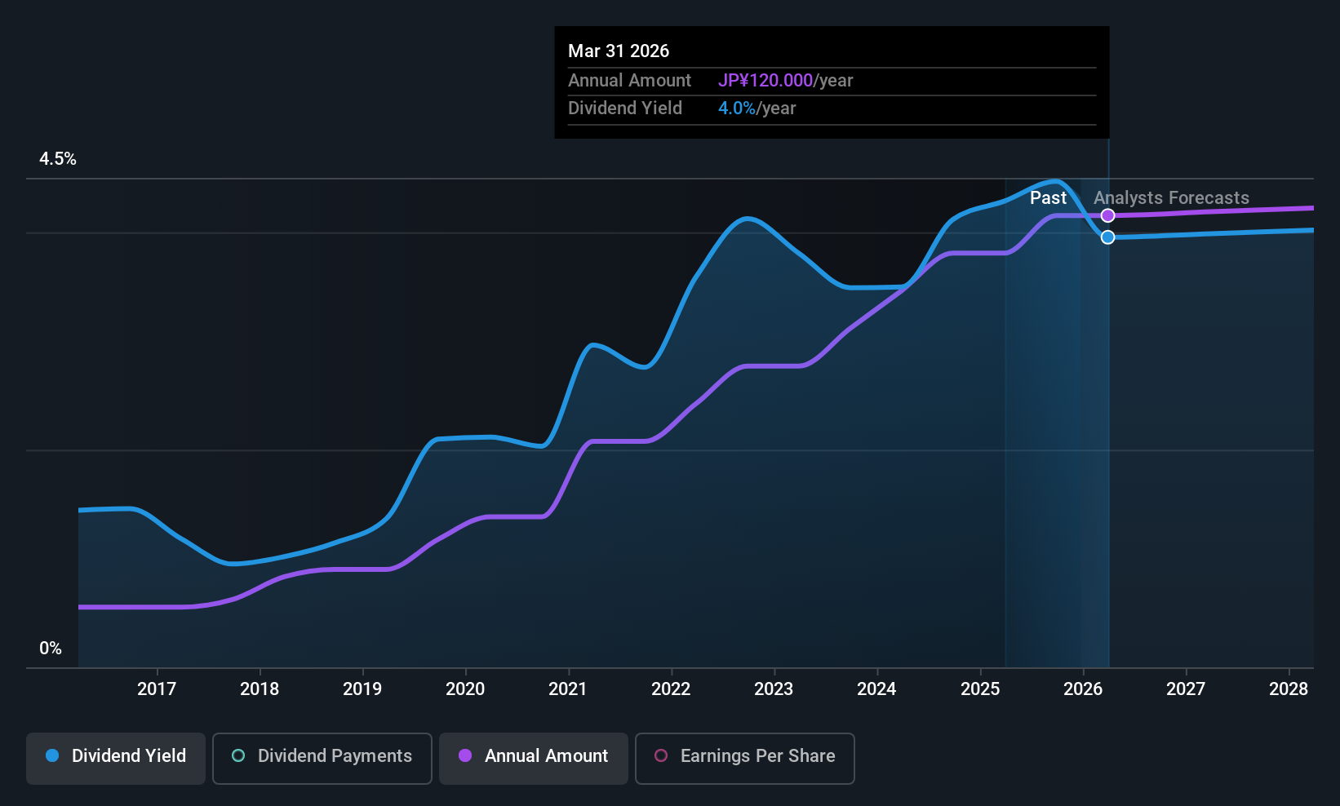Viewport: 1340px width, 806px height.
Task: Toggle the Dividend Yield series
Action: (x=116, y=758)
